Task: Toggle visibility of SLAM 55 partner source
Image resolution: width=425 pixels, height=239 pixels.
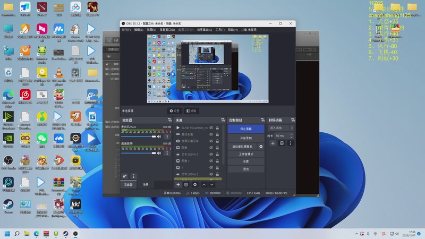Action: (x=211, y=128)
